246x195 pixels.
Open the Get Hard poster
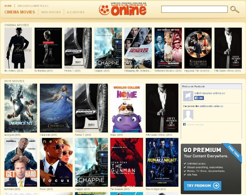[21, 162]
